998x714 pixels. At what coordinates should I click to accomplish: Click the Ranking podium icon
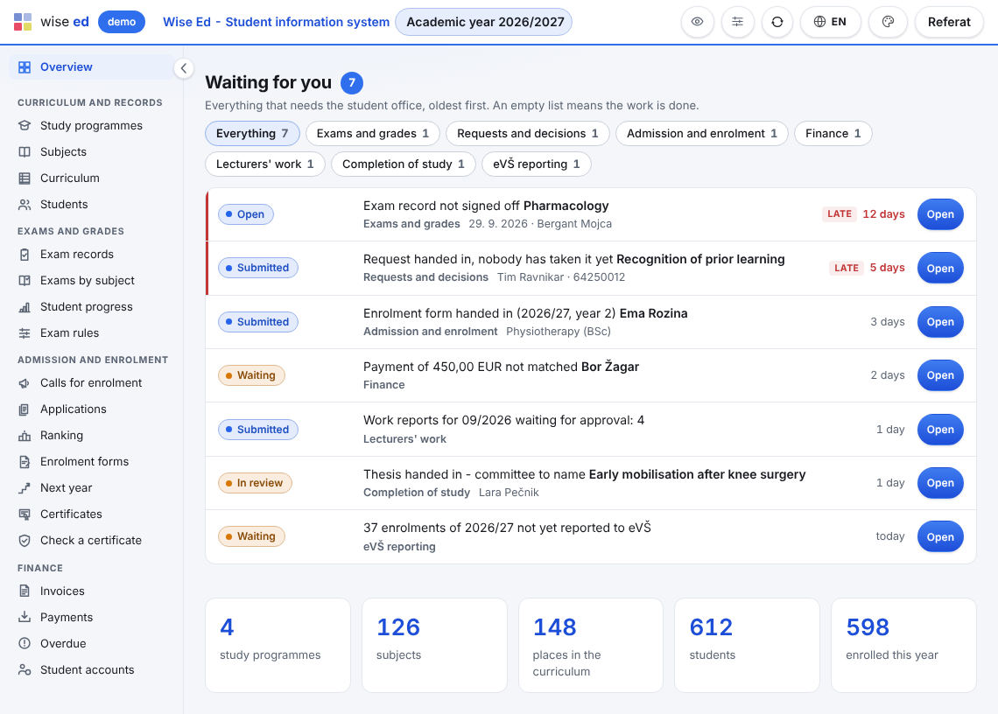point(25,435)
